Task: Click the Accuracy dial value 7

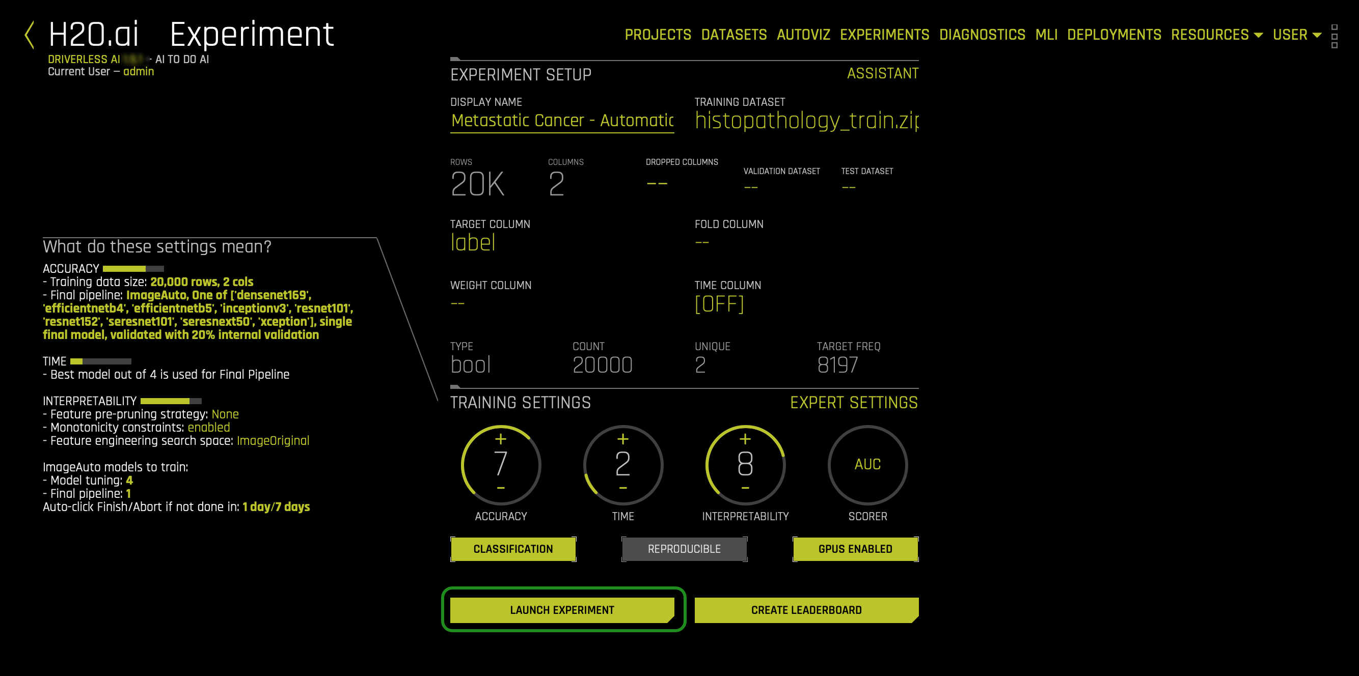Action: (501, 464)
